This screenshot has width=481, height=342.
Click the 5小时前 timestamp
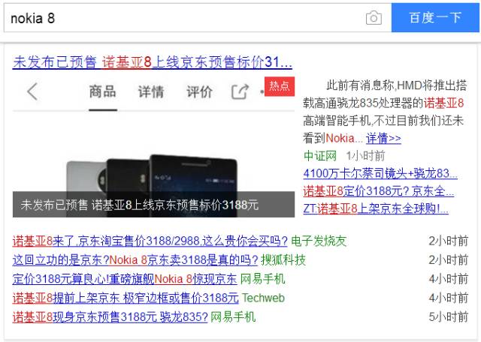(449, 317)
